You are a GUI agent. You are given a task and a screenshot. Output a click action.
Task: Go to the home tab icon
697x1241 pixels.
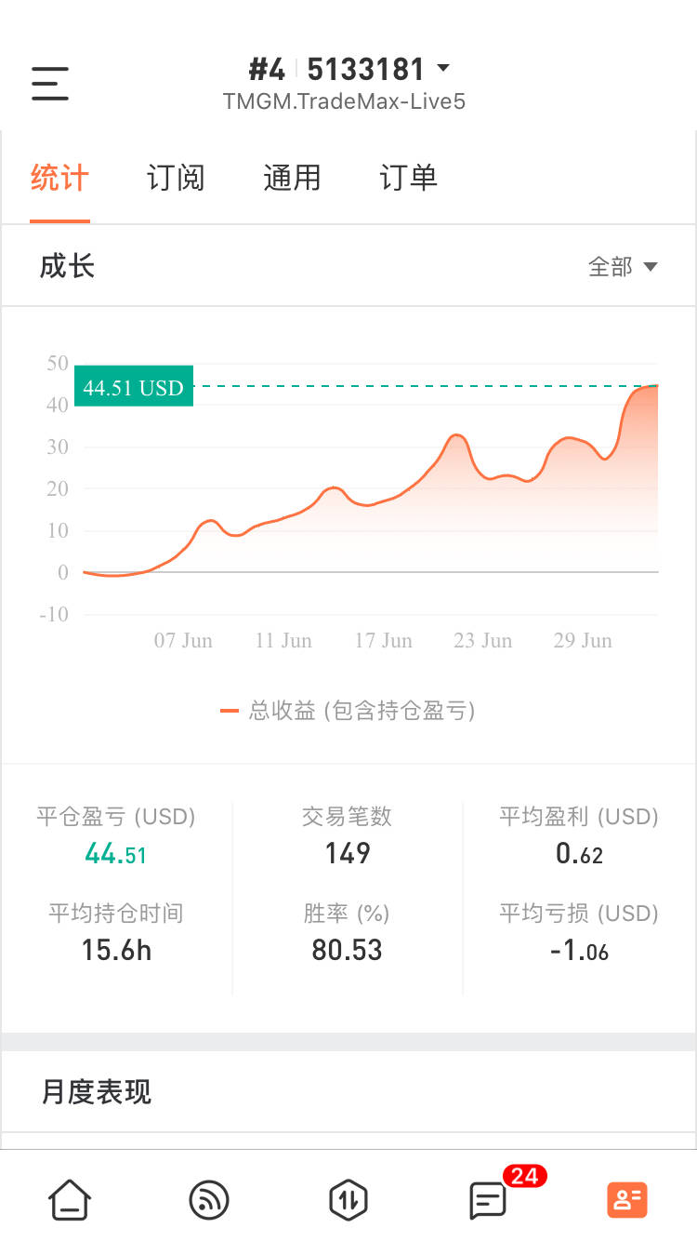[x=70, y=1199]
